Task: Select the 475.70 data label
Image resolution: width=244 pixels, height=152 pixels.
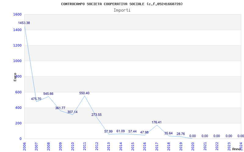Action: [36, 99]
